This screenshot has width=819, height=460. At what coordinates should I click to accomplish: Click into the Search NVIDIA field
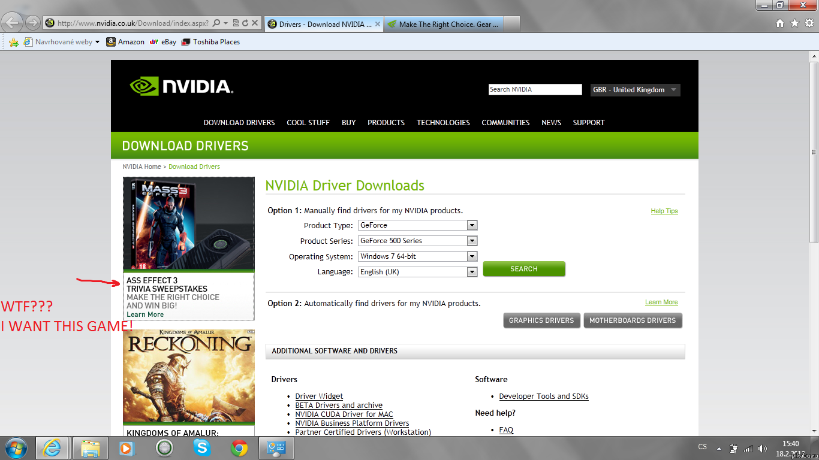tap(535, 90)
